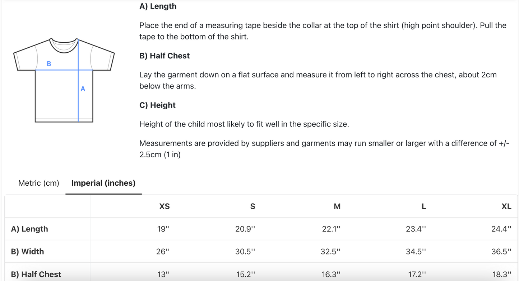Click the M column header
This screenshot has width=519, height=281.
[337, 206]
